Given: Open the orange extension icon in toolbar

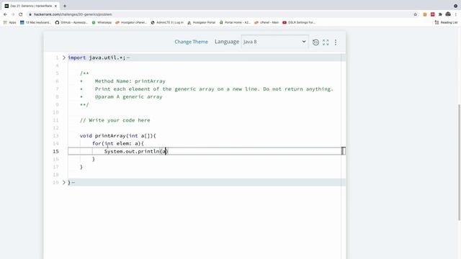Looking at the screenshot, I should pos(425,14).
